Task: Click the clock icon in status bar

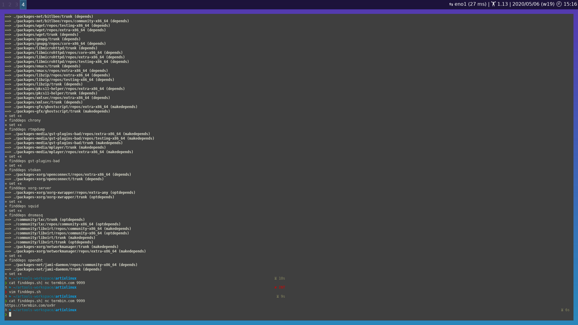Action: click(x=559, y=4)
